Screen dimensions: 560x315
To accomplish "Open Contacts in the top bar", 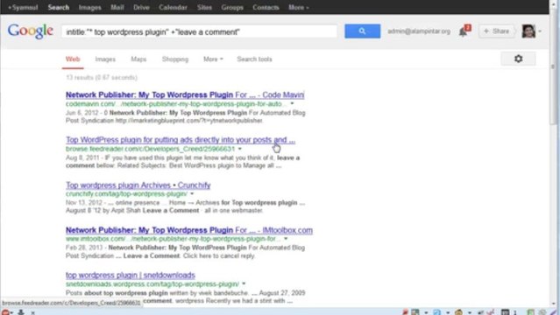I will 266,7.
